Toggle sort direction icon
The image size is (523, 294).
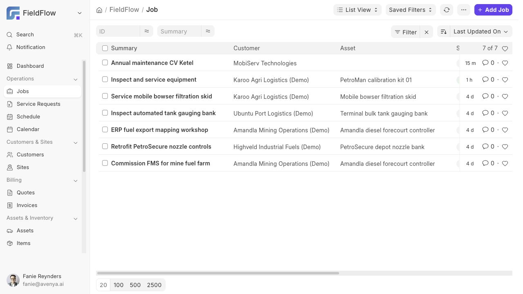coord(444,31)
